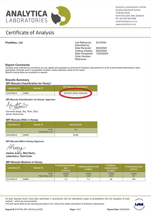The width and height of the screenshot is (151, 214).
Task: Click the Report ID 24-07444_MPI_5Attributes-[R00]
Action: pos(24,209)
